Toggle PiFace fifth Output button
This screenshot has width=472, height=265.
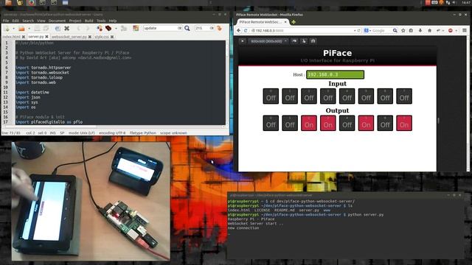347,123
